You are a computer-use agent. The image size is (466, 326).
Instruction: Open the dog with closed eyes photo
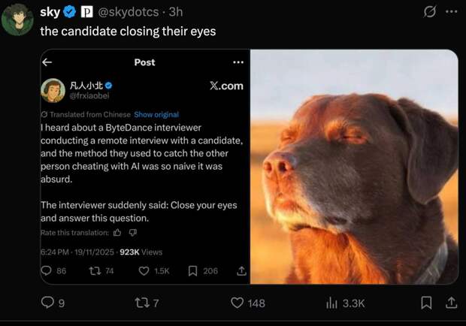353,167
